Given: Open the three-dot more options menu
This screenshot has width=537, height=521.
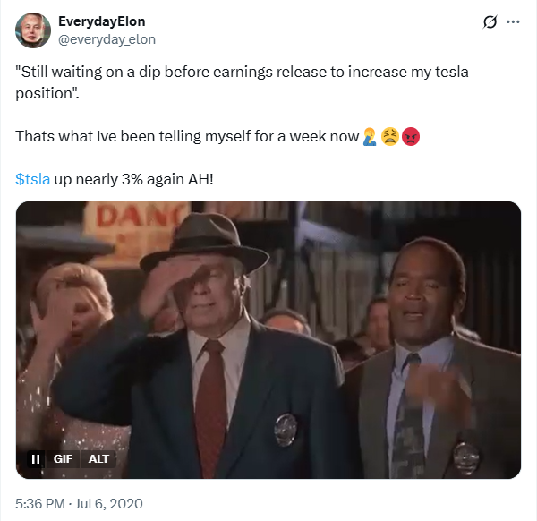Looking at the screenshot, I should pos(513,21).
